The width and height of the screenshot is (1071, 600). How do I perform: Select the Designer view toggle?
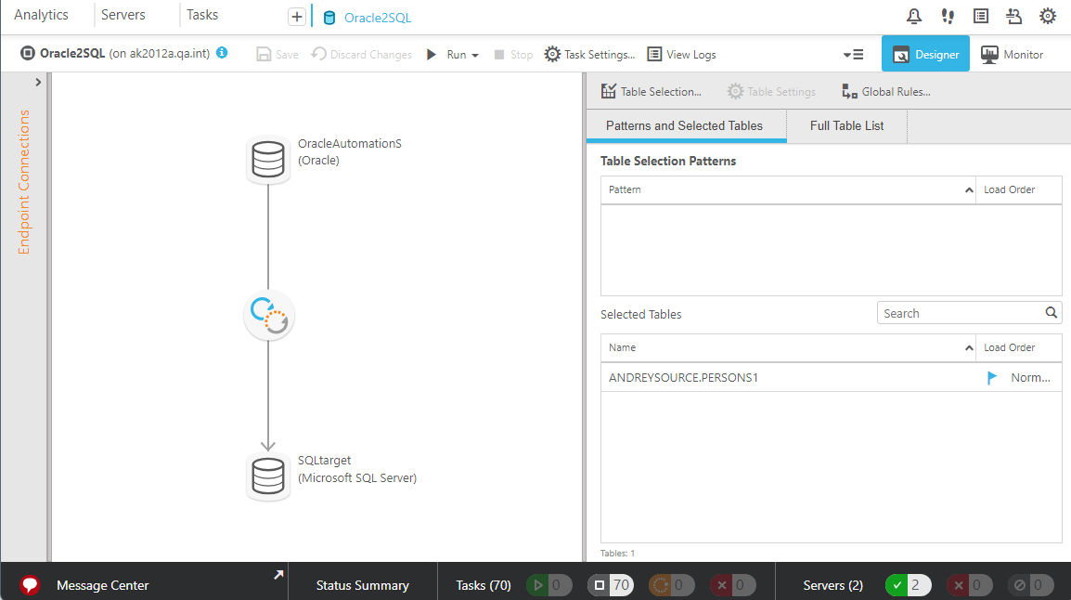(925, 54)
